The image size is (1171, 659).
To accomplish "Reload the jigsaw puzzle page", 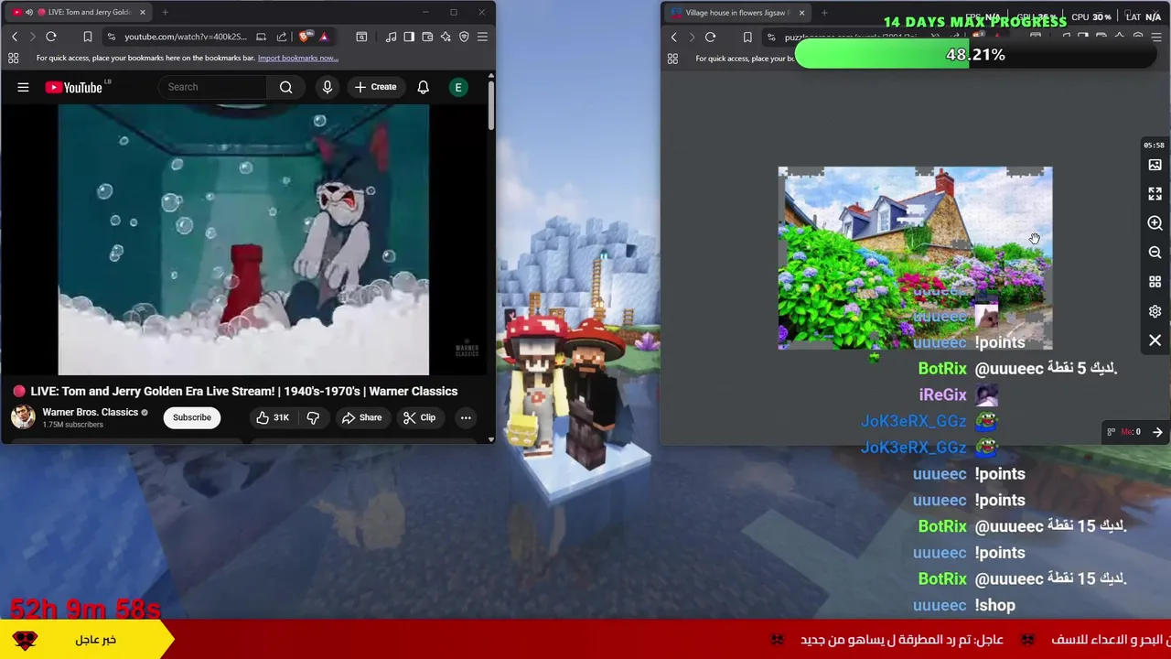I will click(710, 38).
